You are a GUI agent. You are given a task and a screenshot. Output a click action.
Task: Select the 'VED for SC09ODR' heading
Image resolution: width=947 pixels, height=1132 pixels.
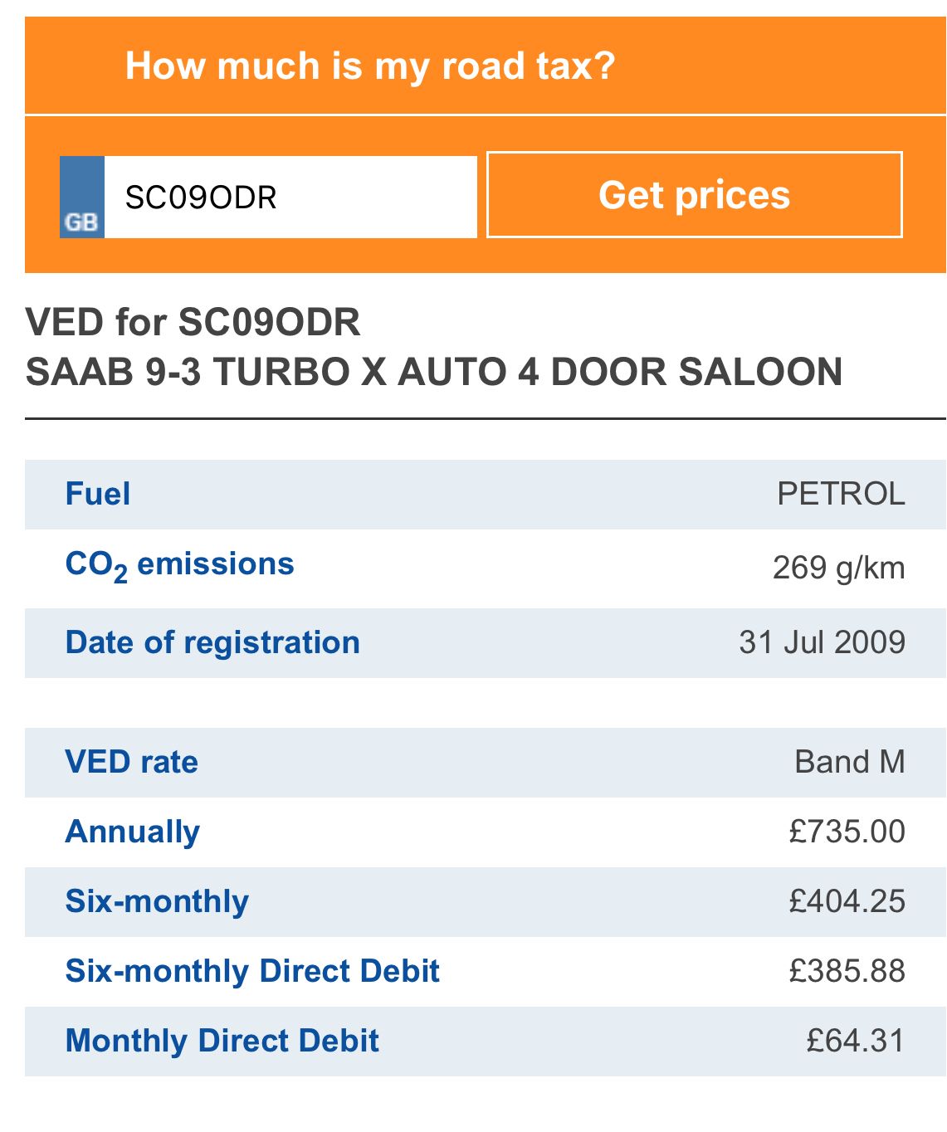pos(193,322)
